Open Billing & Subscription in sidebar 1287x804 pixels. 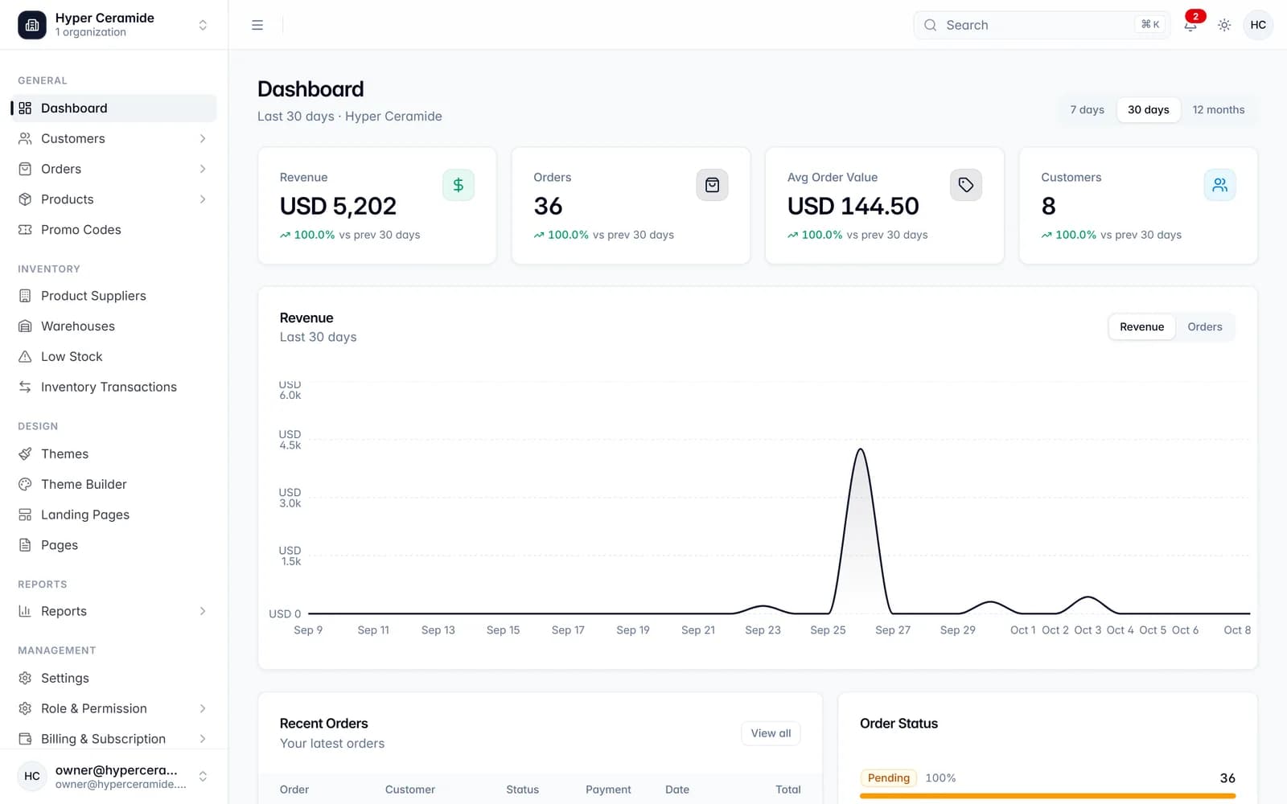click(113, 739)
